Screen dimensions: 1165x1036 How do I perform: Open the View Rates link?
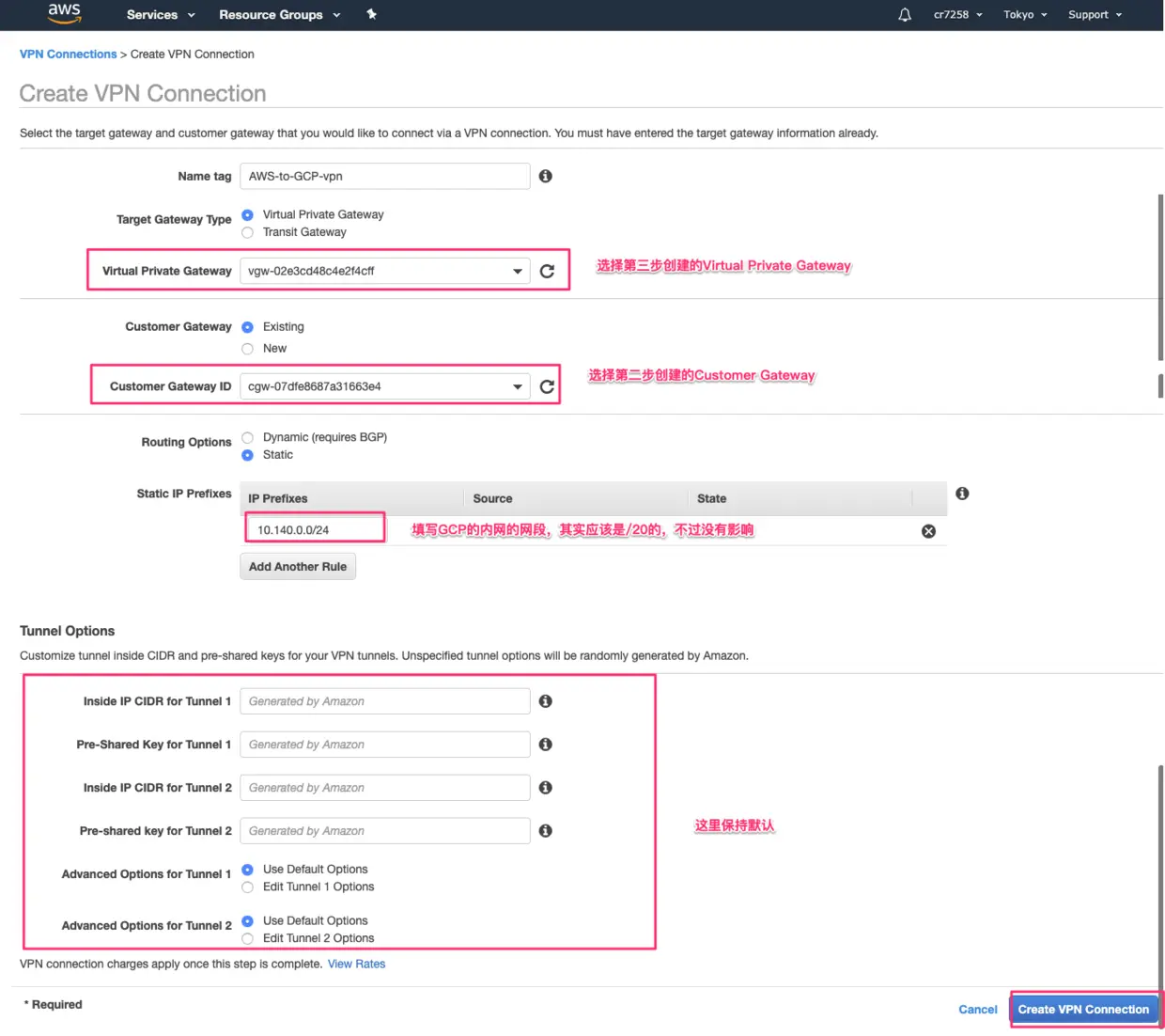click(x=356, y=965)
